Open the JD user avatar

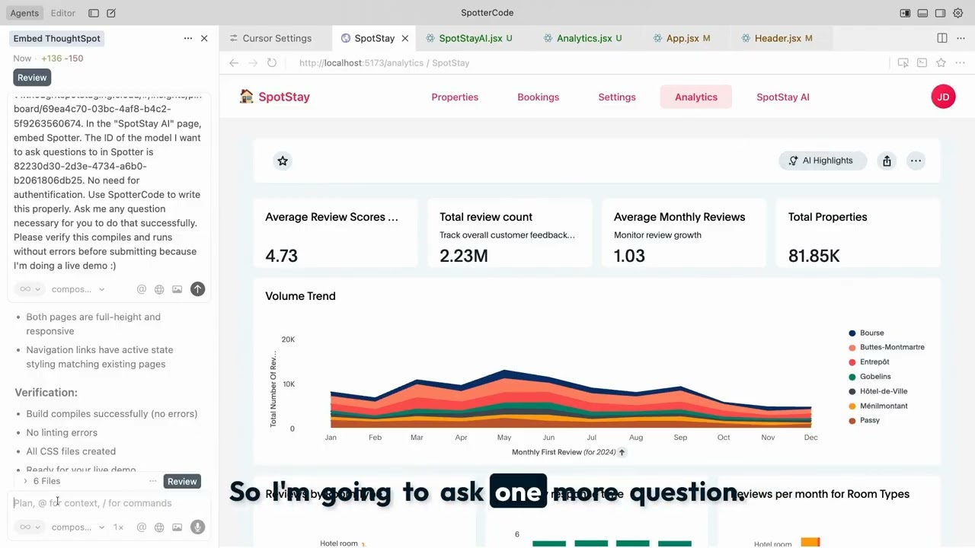pyautogui.click(x=943, y=97)
